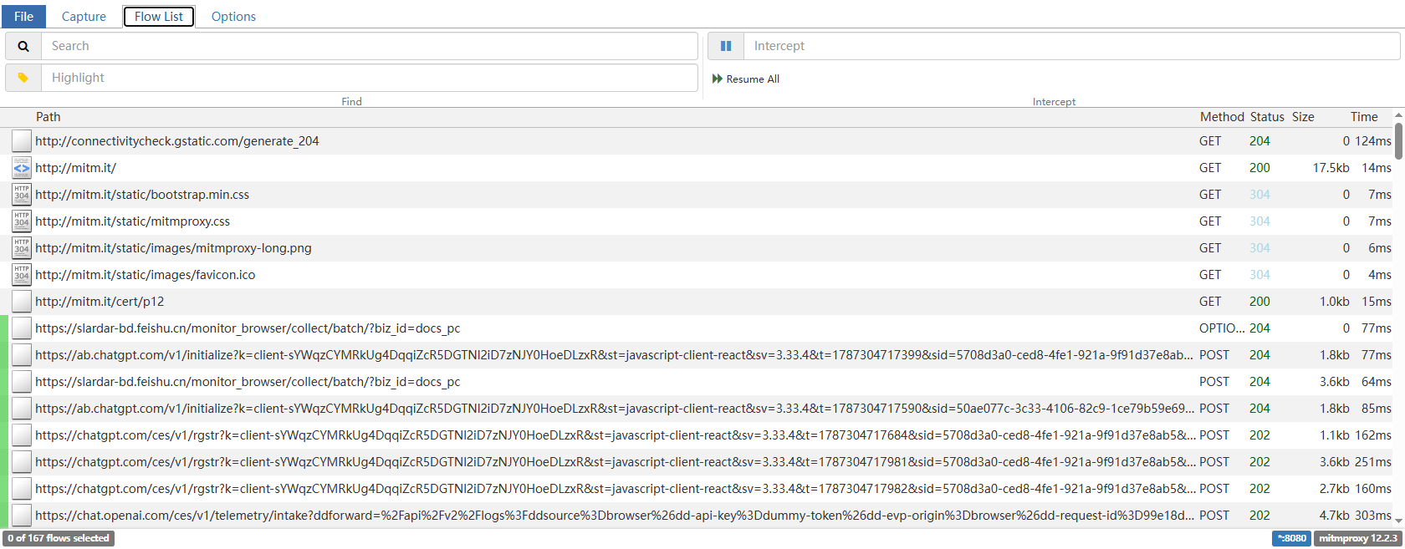Click the flow list vertical scrollbar thumb
1405x549 pixels.
coord(1398,141)
